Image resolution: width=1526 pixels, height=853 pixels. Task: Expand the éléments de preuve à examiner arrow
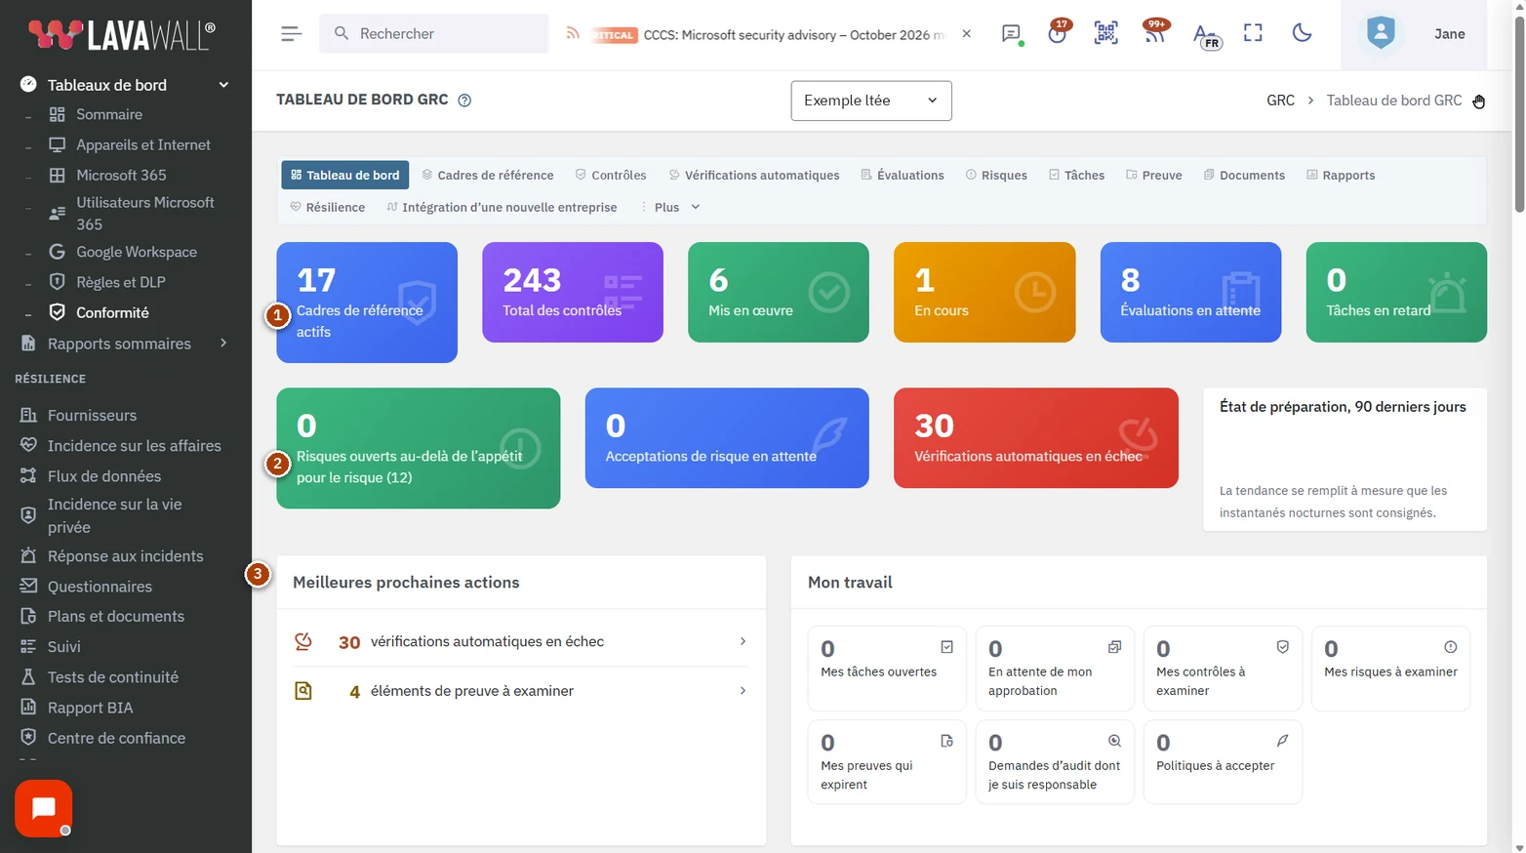point(743,691)
